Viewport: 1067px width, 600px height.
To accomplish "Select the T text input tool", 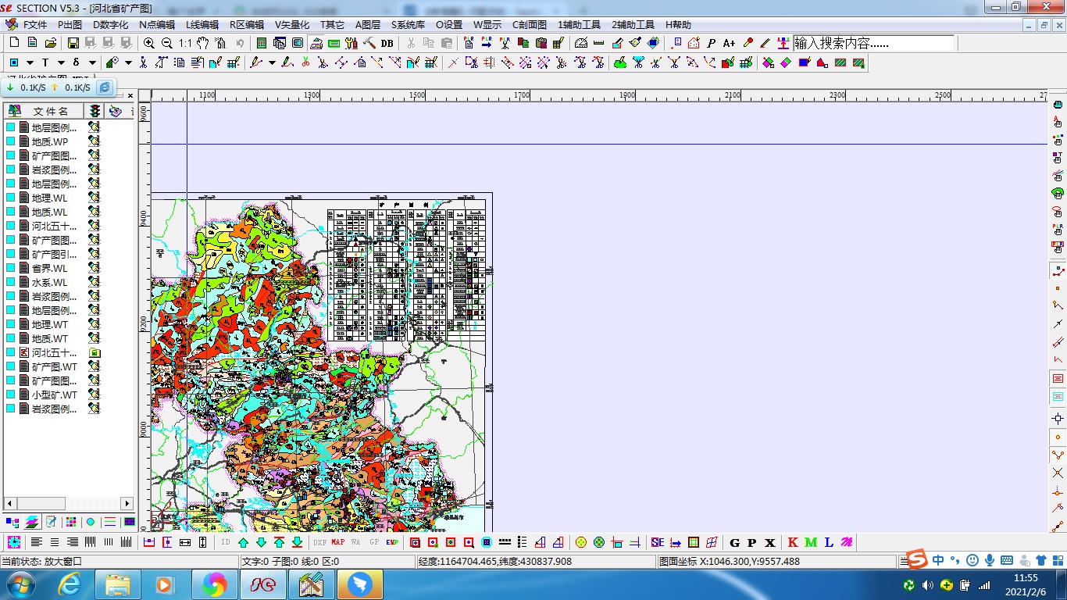I will click(45, 62).
